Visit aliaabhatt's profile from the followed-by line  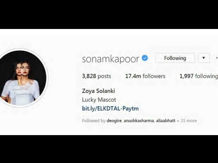[x=165, y=121]
